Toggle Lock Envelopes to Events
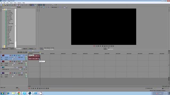170x95 pixels. [x=39, y=5]
